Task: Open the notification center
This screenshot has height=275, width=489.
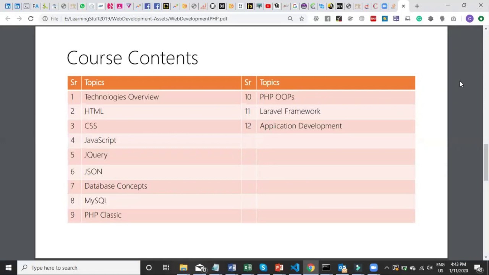Action: click(x=478, y=268)
